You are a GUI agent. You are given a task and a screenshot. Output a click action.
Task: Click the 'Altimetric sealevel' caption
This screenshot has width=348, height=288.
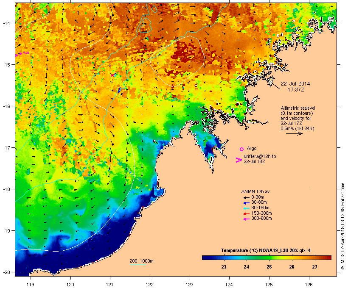point(298,108)
